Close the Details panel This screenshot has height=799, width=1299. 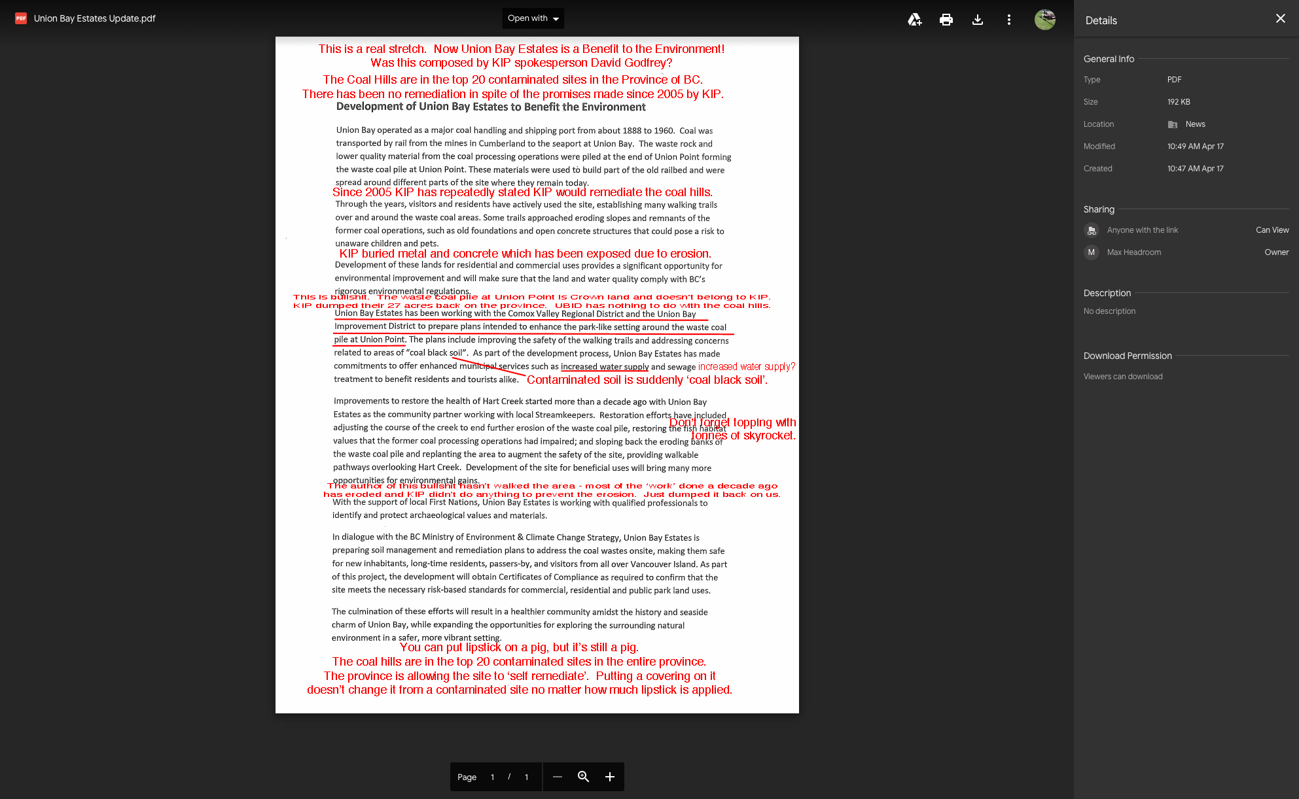tap(1280, 18)
